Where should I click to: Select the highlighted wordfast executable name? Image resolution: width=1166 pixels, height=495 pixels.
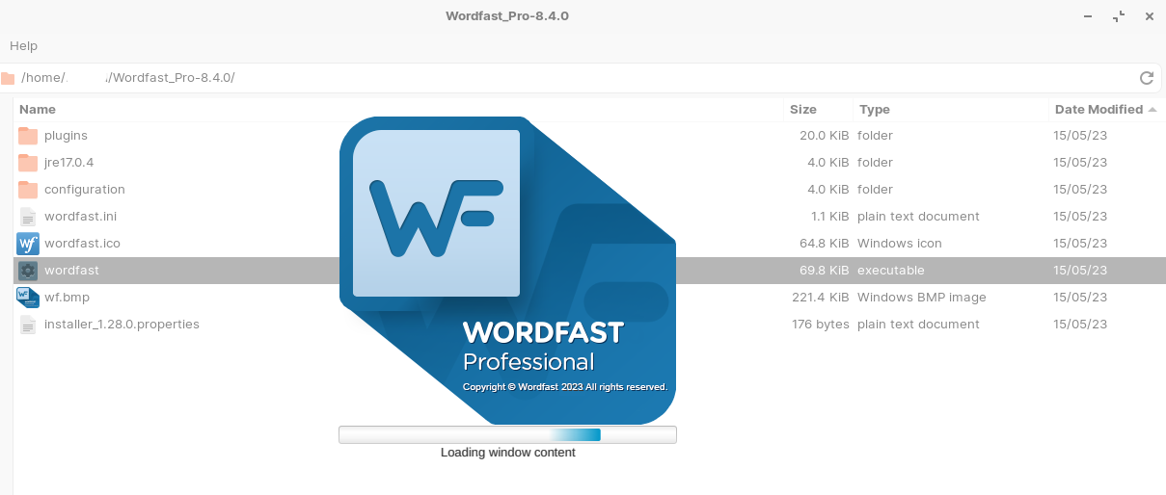point(71,271)
